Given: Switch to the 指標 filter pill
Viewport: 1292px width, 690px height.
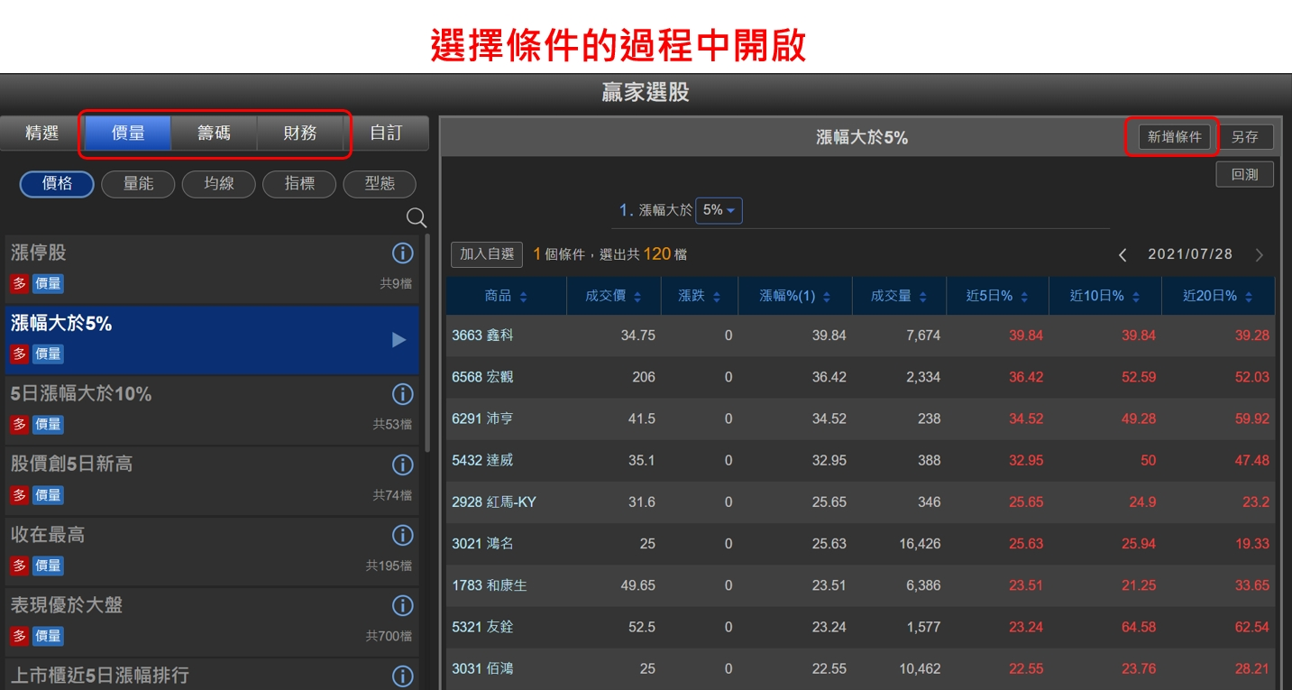Looking at the screenshot, I should click(x=299, y=184).
